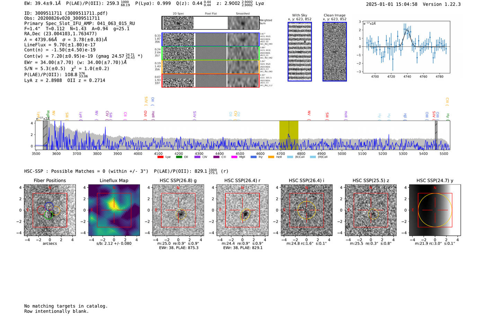Select the blue-bordered 2D fiber spectrum row
Viewport: 485px width, 330px height.
[x=211, y=39]
